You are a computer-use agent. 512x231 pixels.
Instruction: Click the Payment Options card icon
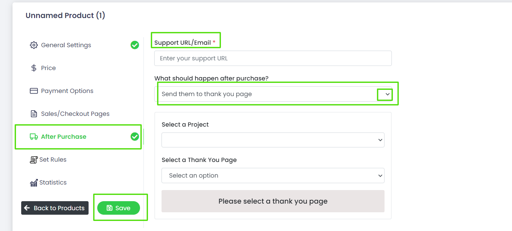point(34,91)
